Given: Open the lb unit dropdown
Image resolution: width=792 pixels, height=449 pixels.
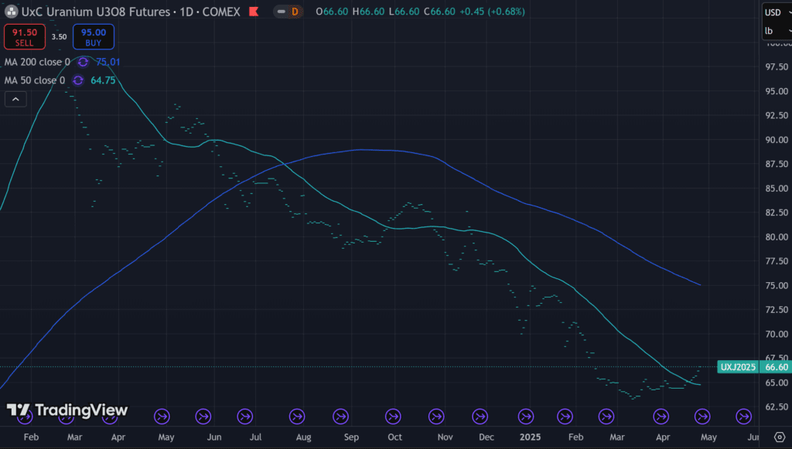Looking at the screenshot, I should point(776,31).
